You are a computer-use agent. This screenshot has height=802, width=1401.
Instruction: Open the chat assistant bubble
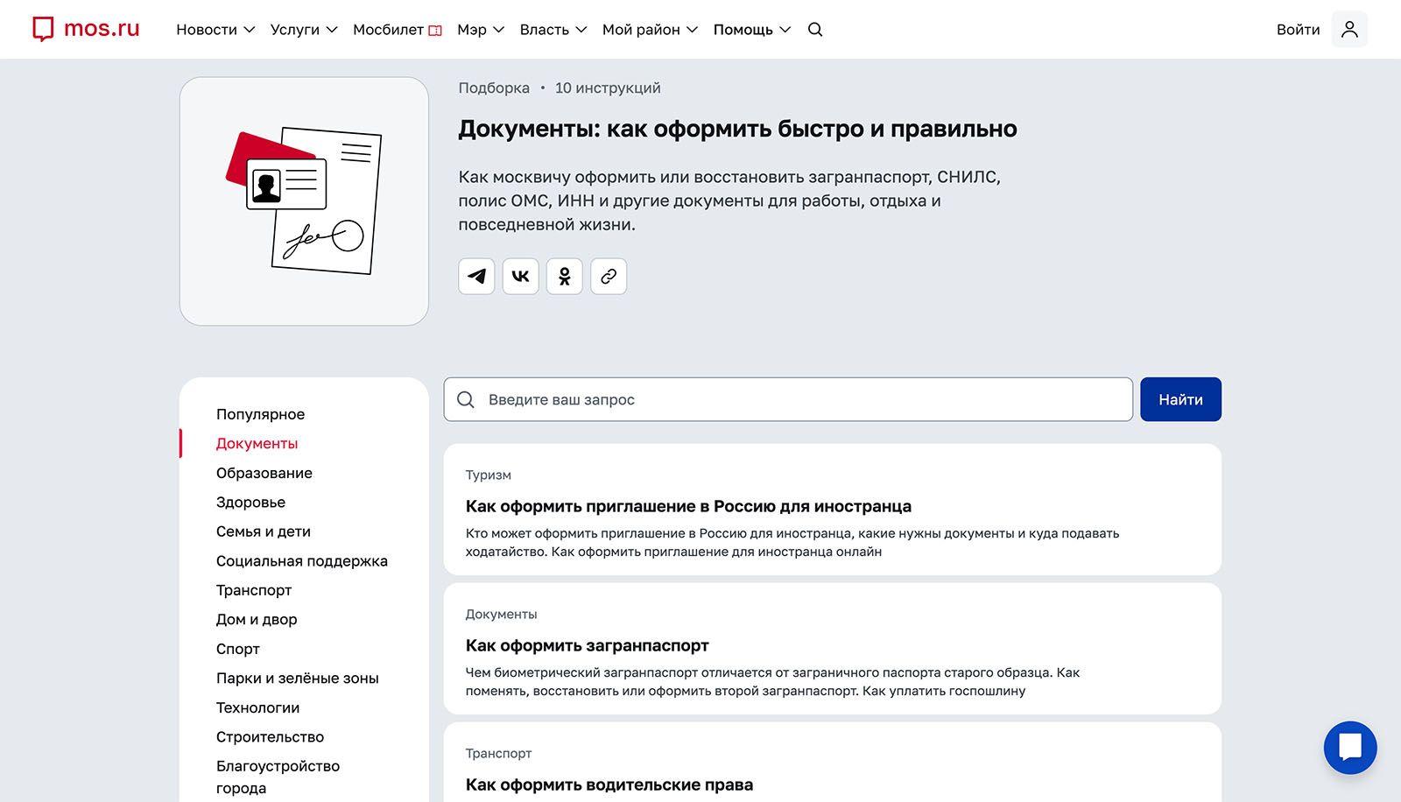tap(1350, 748)
